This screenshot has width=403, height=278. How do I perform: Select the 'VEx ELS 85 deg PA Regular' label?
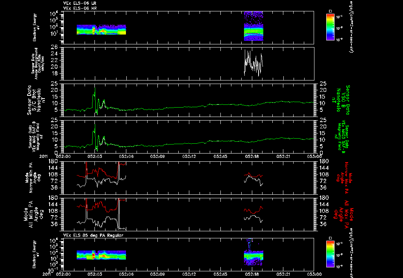[93, 235]
